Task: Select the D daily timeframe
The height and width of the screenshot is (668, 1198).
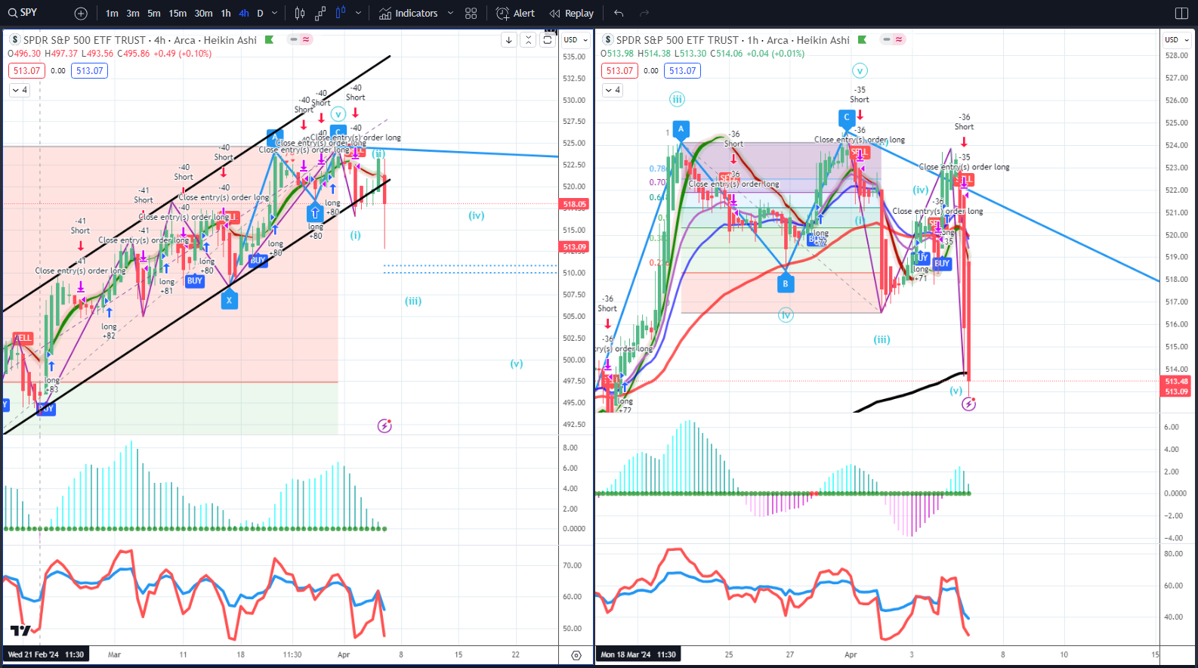Action: click(x=260, y=14)
